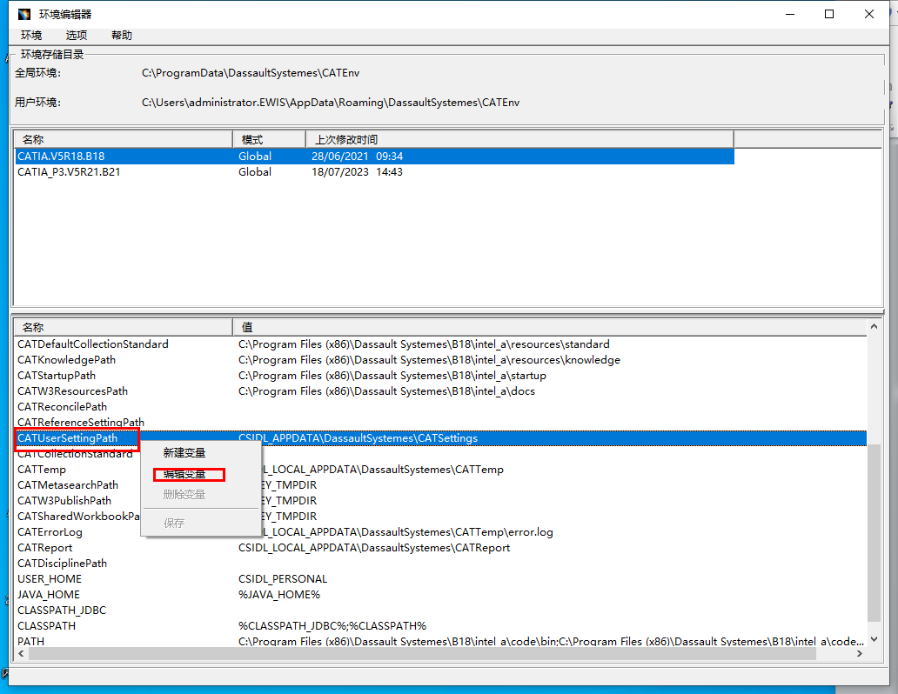
Task: Select the PATH variable row
Action: coord(441,641)
